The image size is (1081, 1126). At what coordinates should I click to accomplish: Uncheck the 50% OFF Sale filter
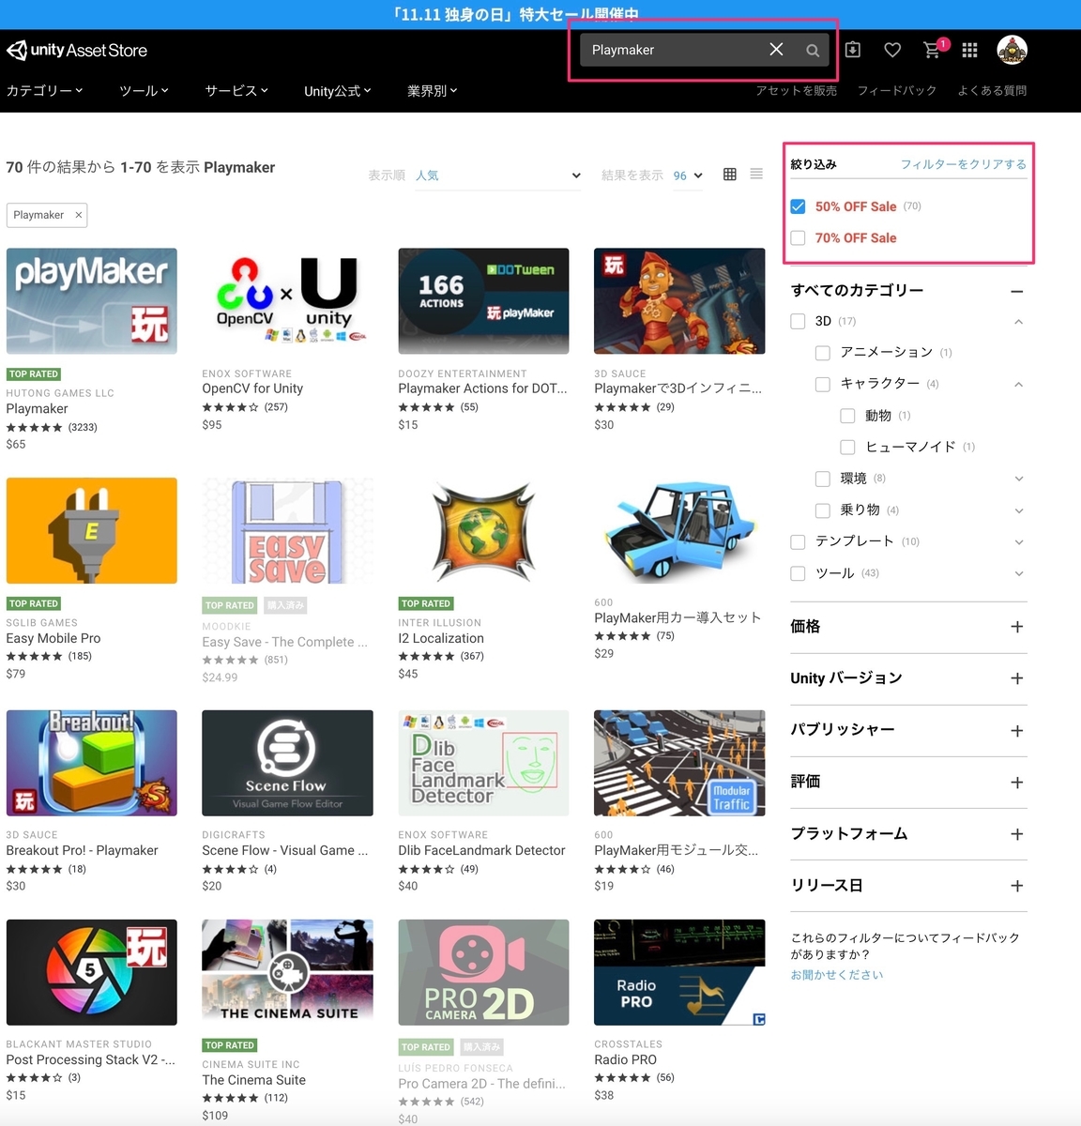799,206
